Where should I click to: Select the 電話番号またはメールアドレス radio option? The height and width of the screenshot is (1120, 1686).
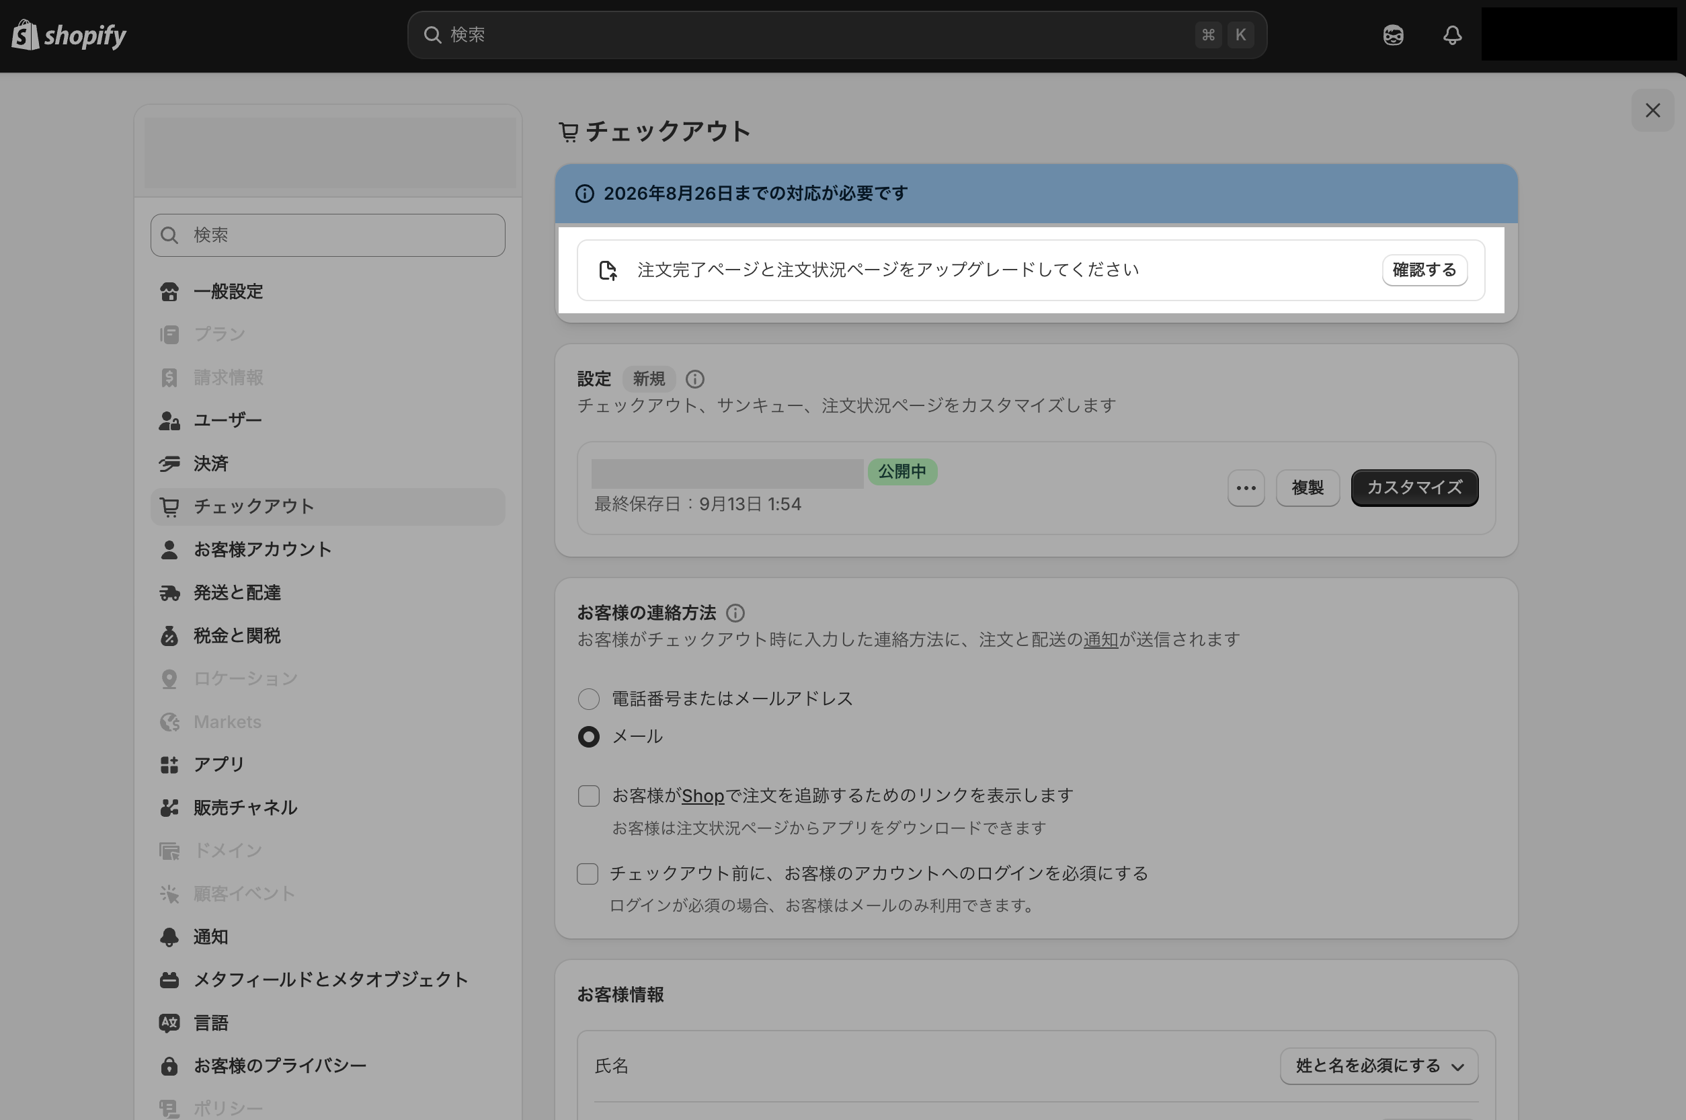point(588,698)
